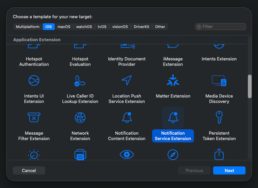Select the Hotspot Evaluation label
Screen dimensions: 258x188
point(80,61)
